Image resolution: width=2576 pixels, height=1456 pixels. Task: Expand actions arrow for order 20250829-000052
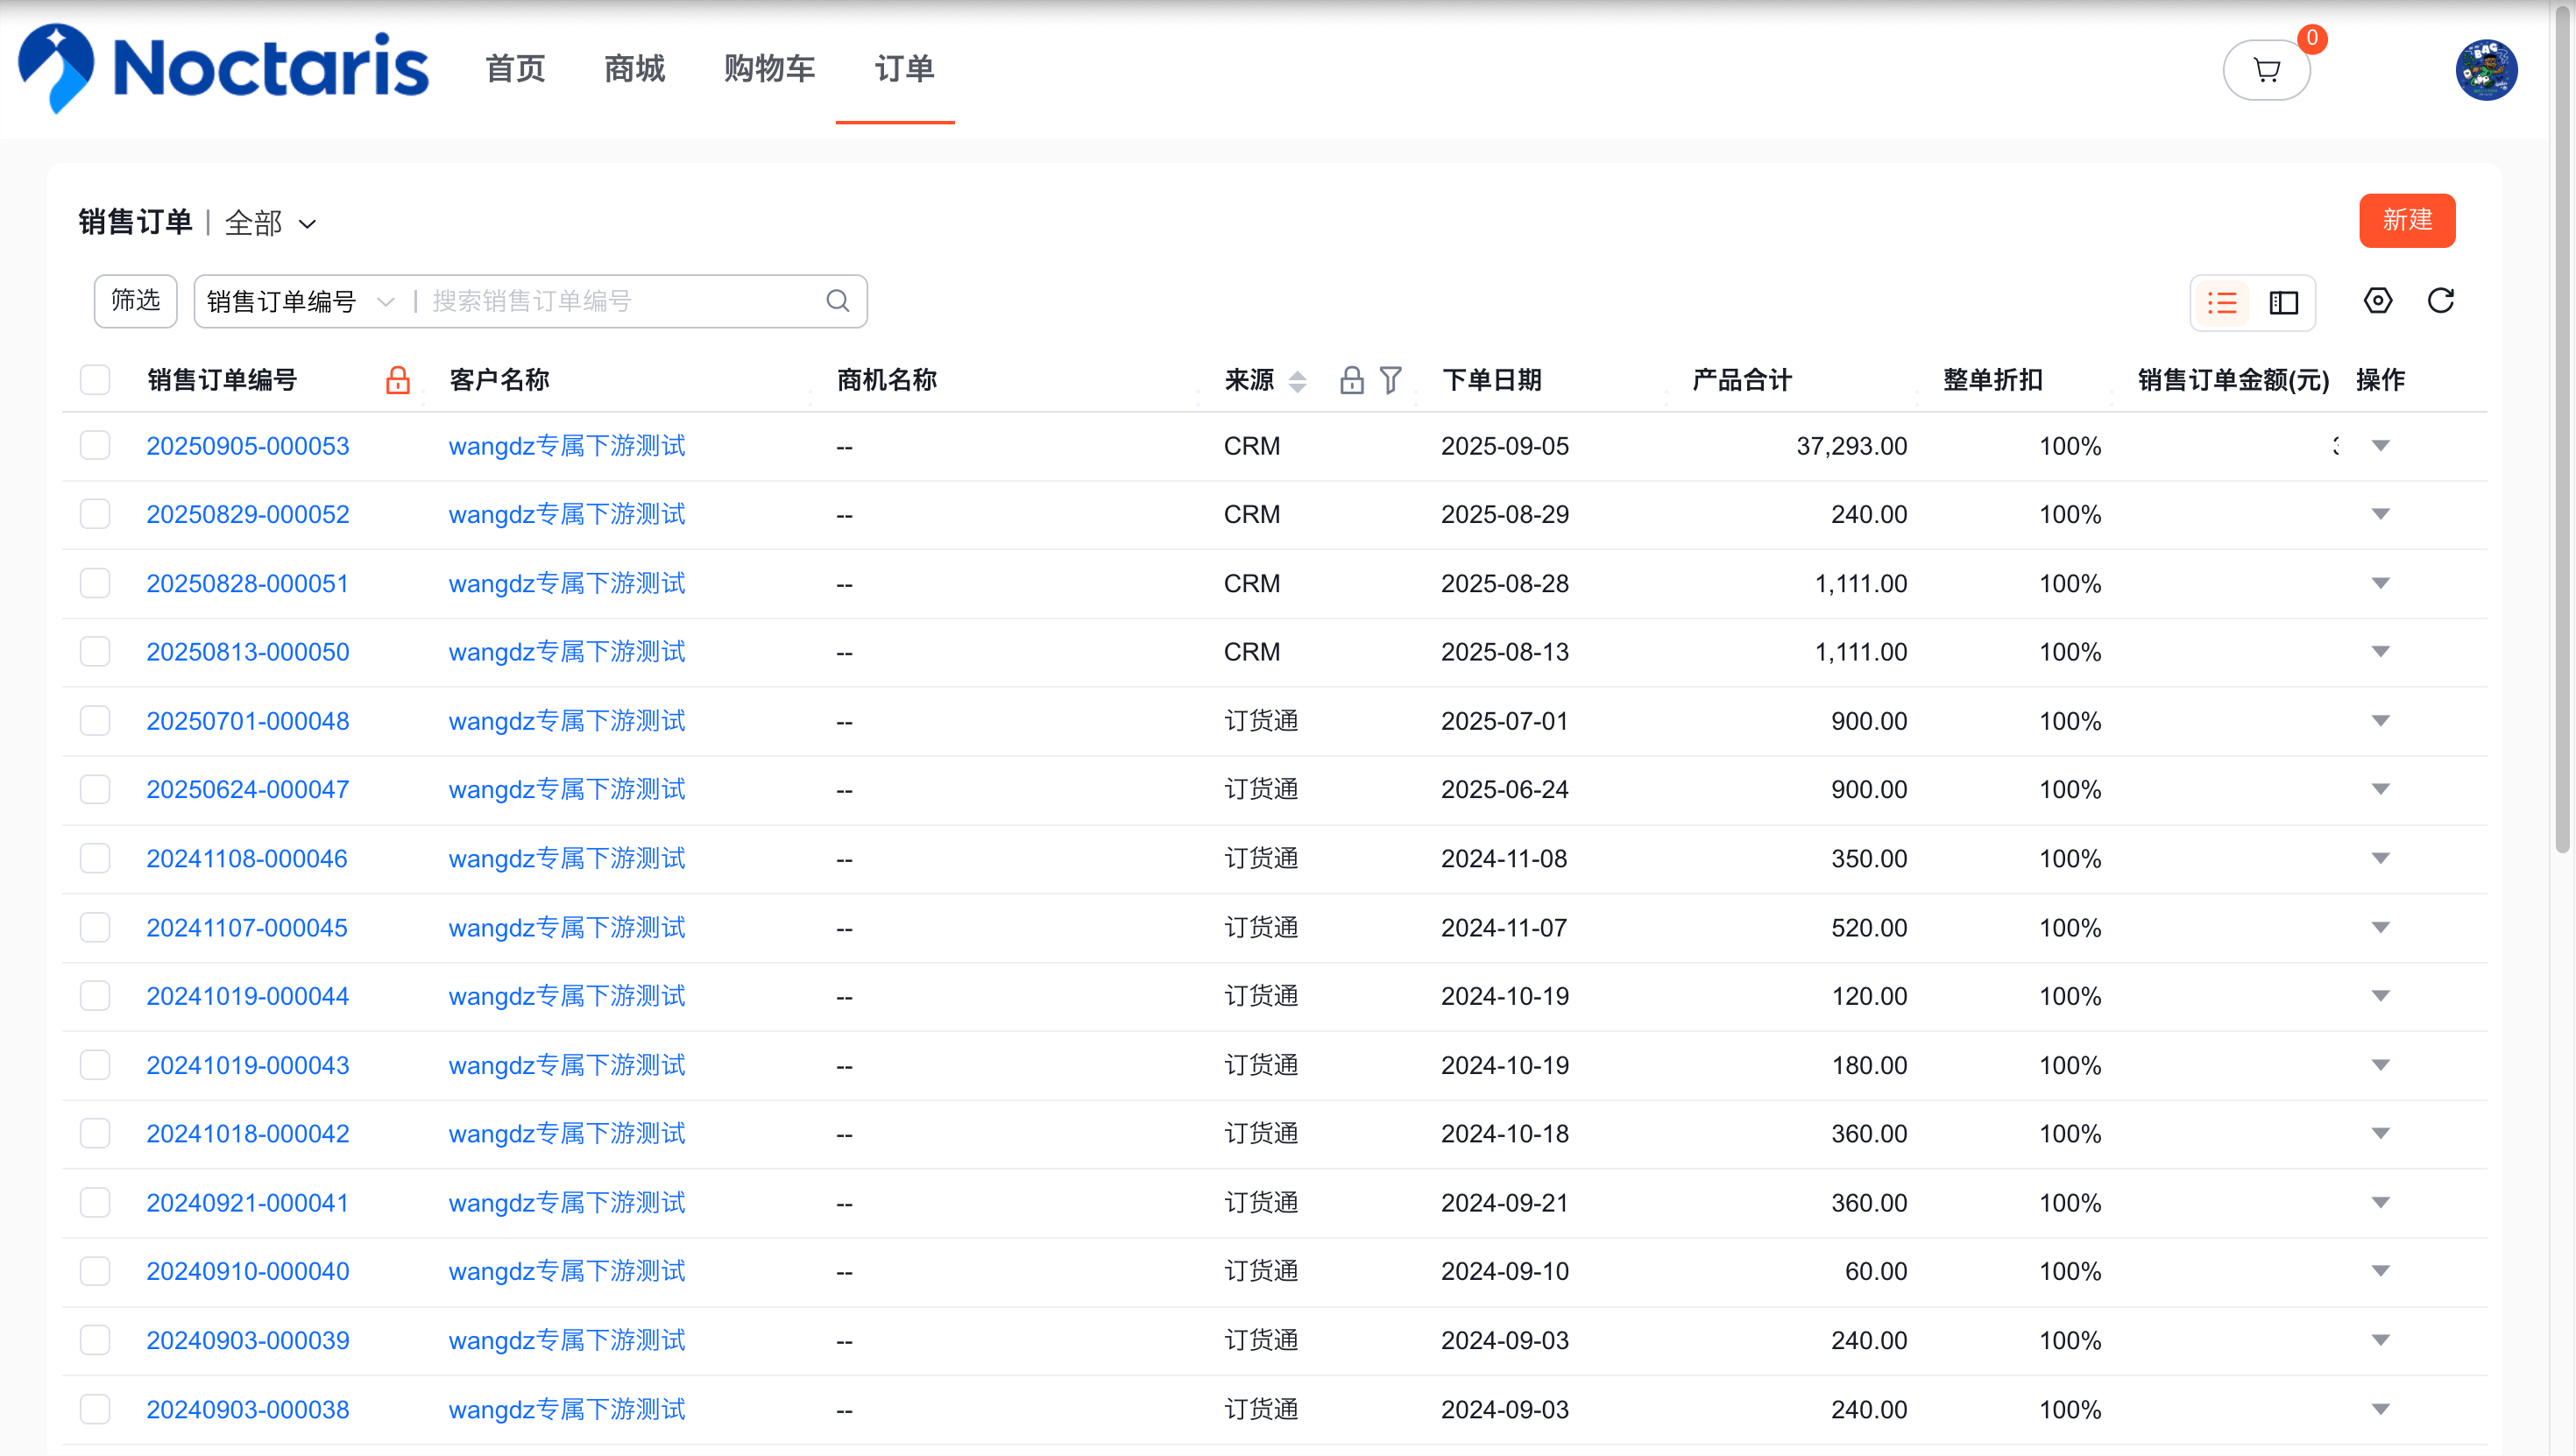[2380, 514]
